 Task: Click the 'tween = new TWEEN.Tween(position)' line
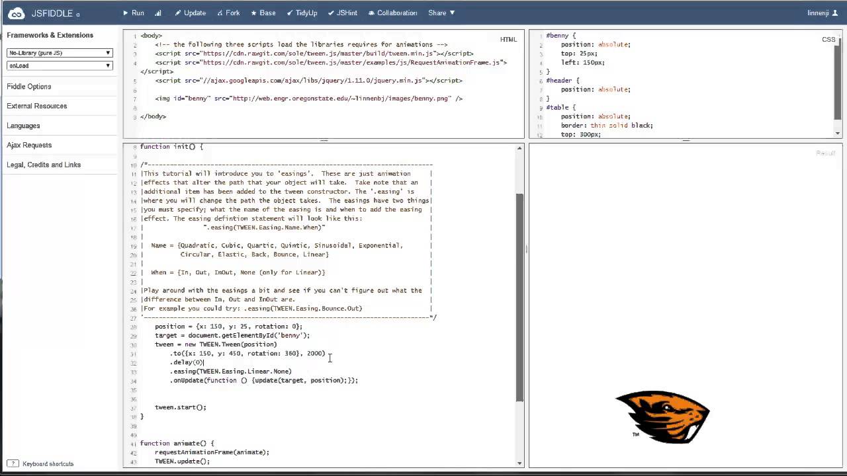point(216,344)
